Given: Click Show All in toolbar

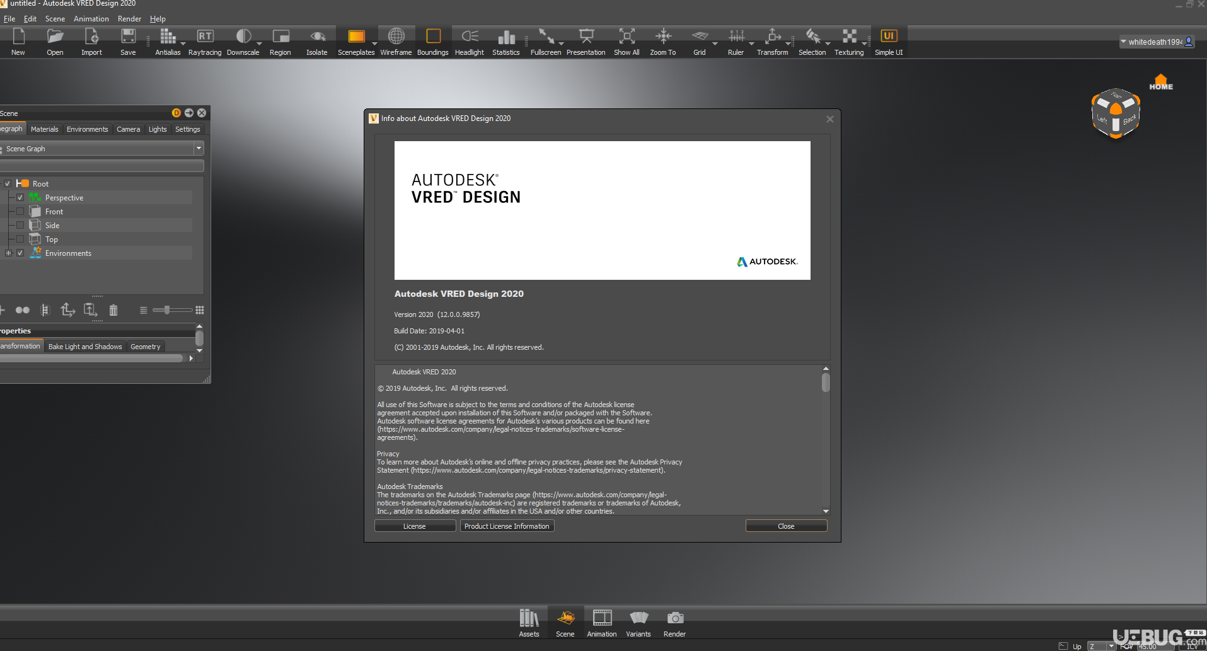Looking at the screenshot, I should 627,42.
